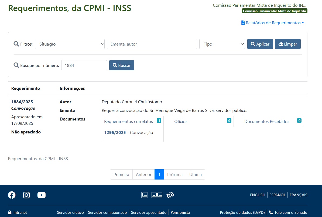Jump to the Última results page

(196, 174)
